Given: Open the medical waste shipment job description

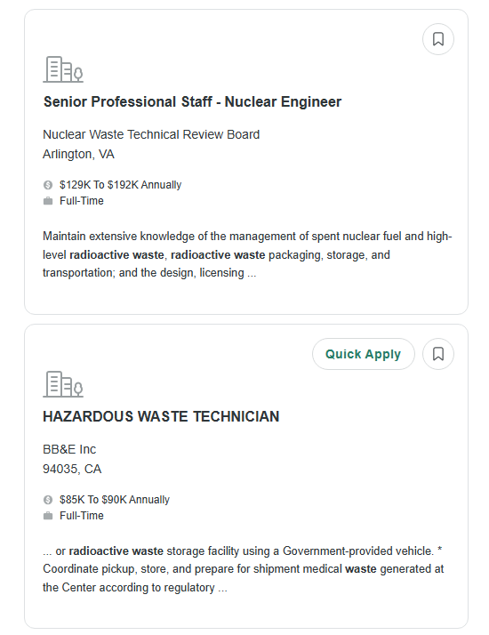Looking at the screenshot, I should point(244,569).
